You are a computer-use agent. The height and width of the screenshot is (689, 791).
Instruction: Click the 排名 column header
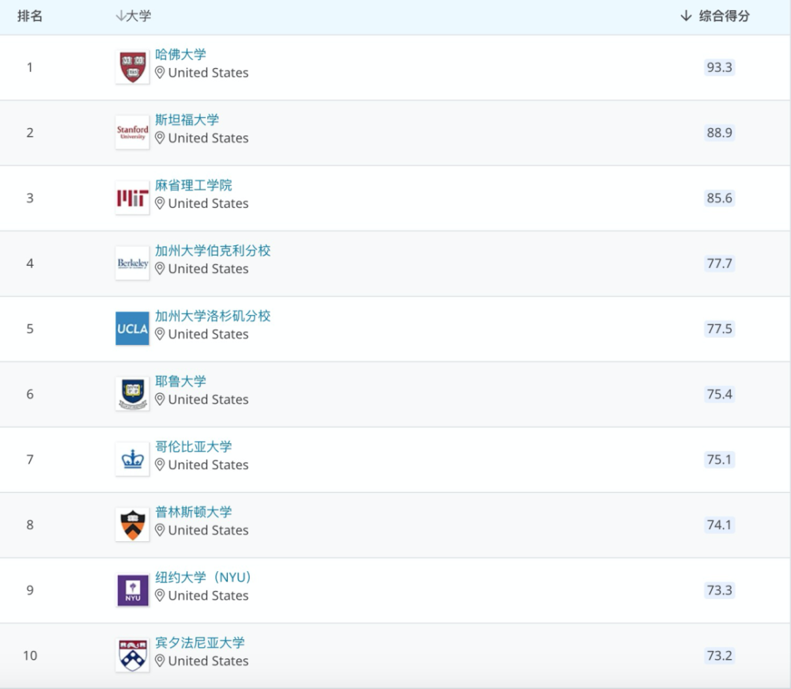click(x=30, y=16)
